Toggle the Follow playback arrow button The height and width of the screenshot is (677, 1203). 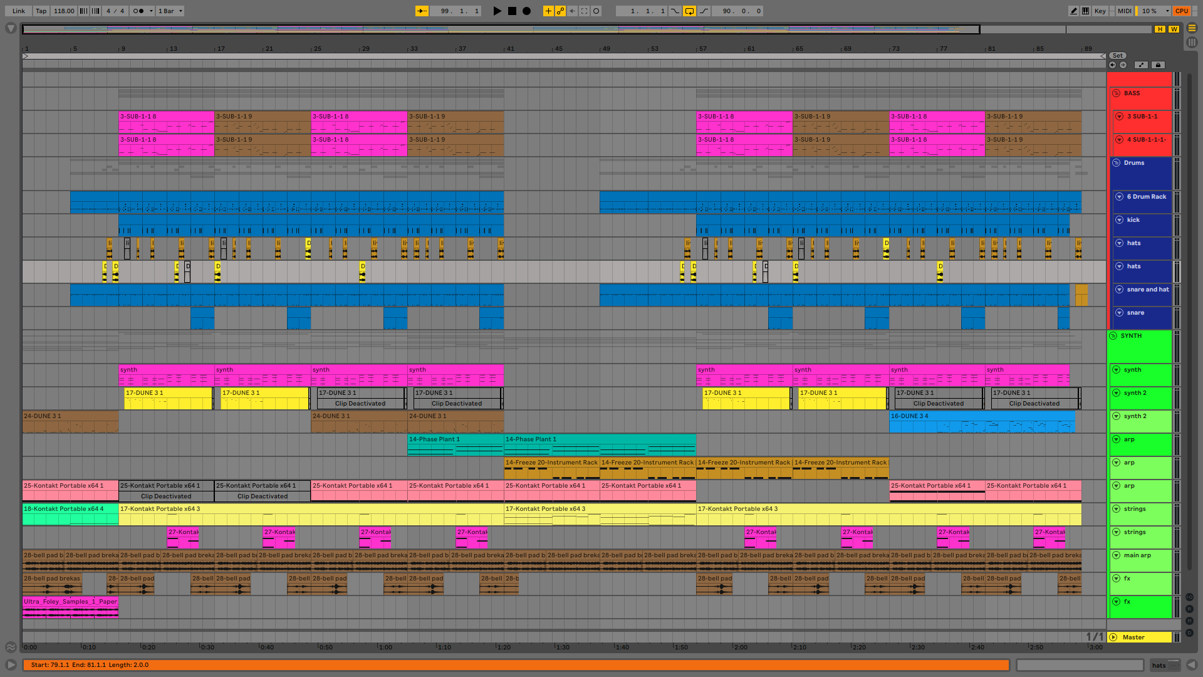coord(422,11)
